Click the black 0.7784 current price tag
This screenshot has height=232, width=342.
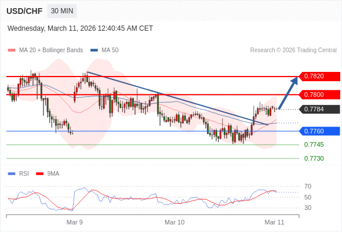point(319,109)
